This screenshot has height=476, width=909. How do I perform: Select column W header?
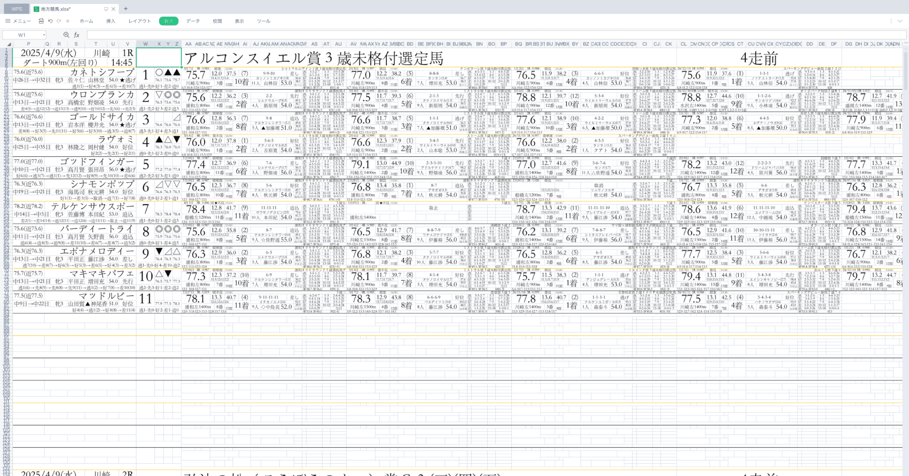click(x=145, y=44)
